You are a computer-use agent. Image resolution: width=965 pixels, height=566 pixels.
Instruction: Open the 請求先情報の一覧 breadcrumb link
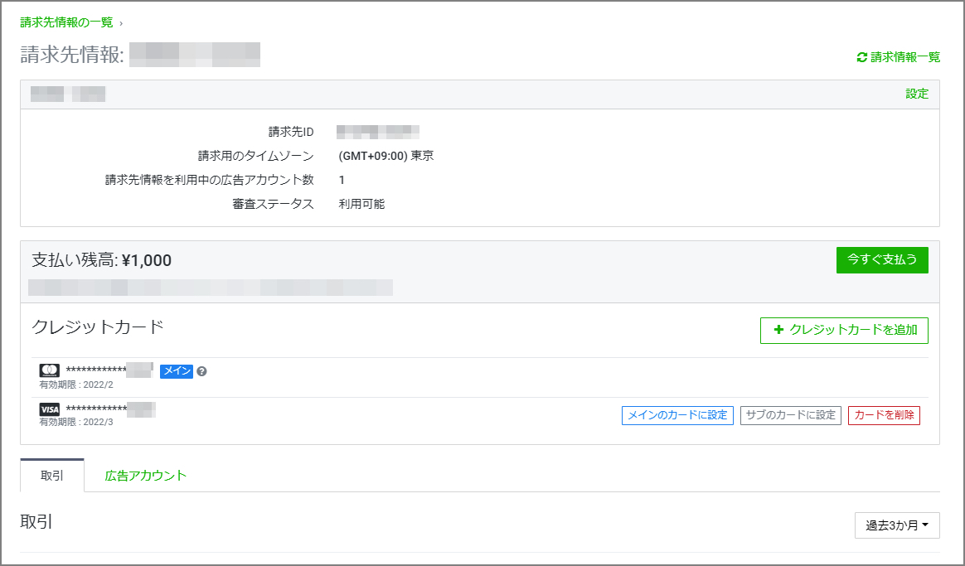point(66,22)
